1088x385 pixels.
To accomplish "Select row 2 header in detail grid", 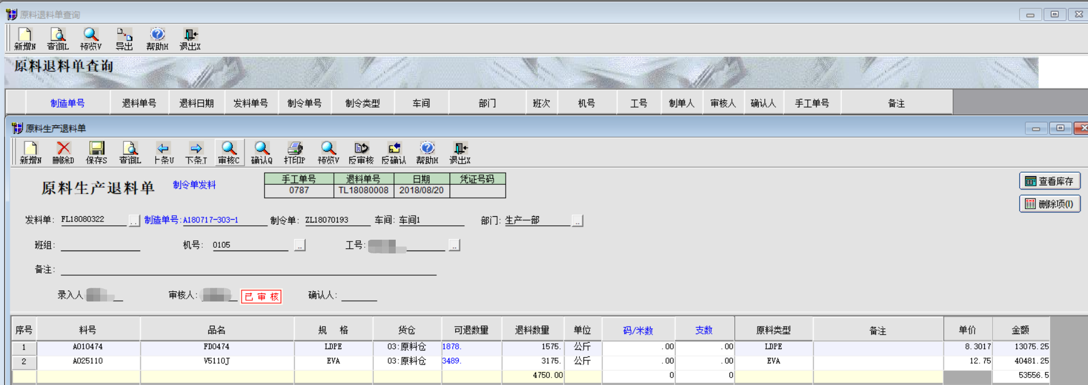I will [23, 361].
